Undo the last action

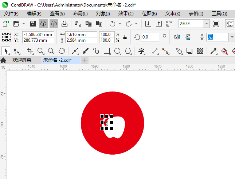[x=113, y=24]
